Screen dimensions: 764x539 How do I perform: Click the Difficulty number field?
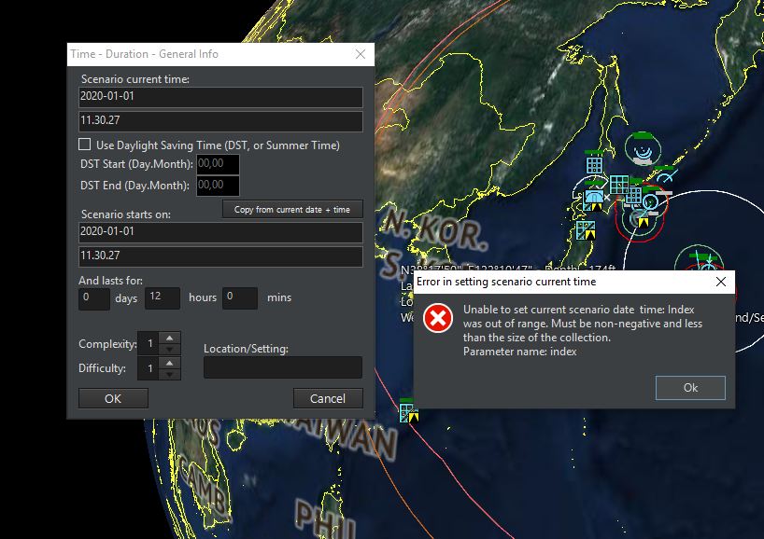click(149, 368)
